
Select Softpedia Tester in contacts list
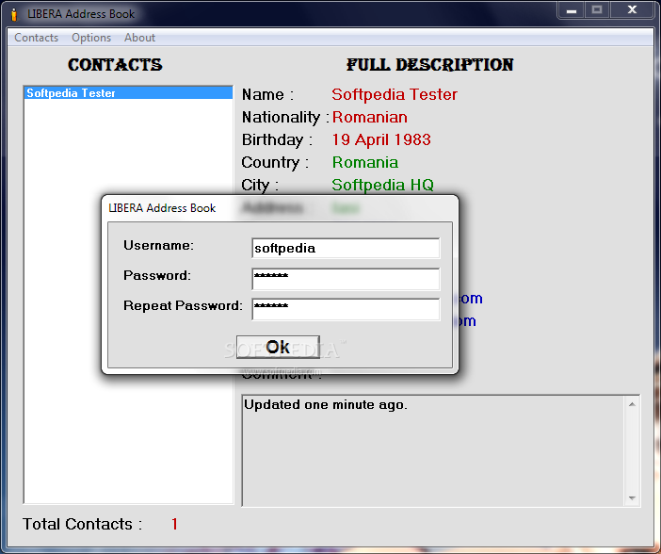128,93
